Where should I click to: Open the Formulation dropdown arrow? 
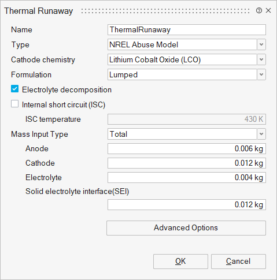coord(261,74)
